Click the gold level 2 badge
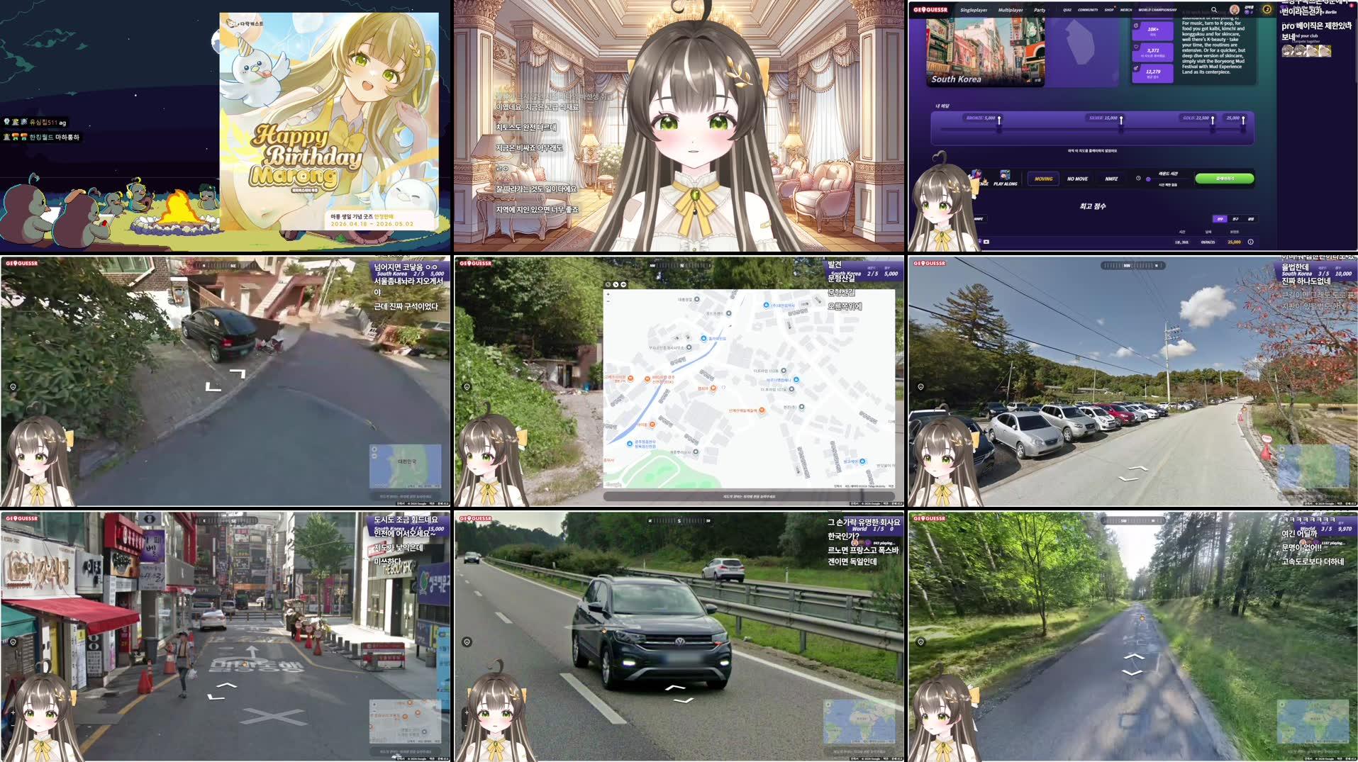1358x762 pixels. (1267, 9)
